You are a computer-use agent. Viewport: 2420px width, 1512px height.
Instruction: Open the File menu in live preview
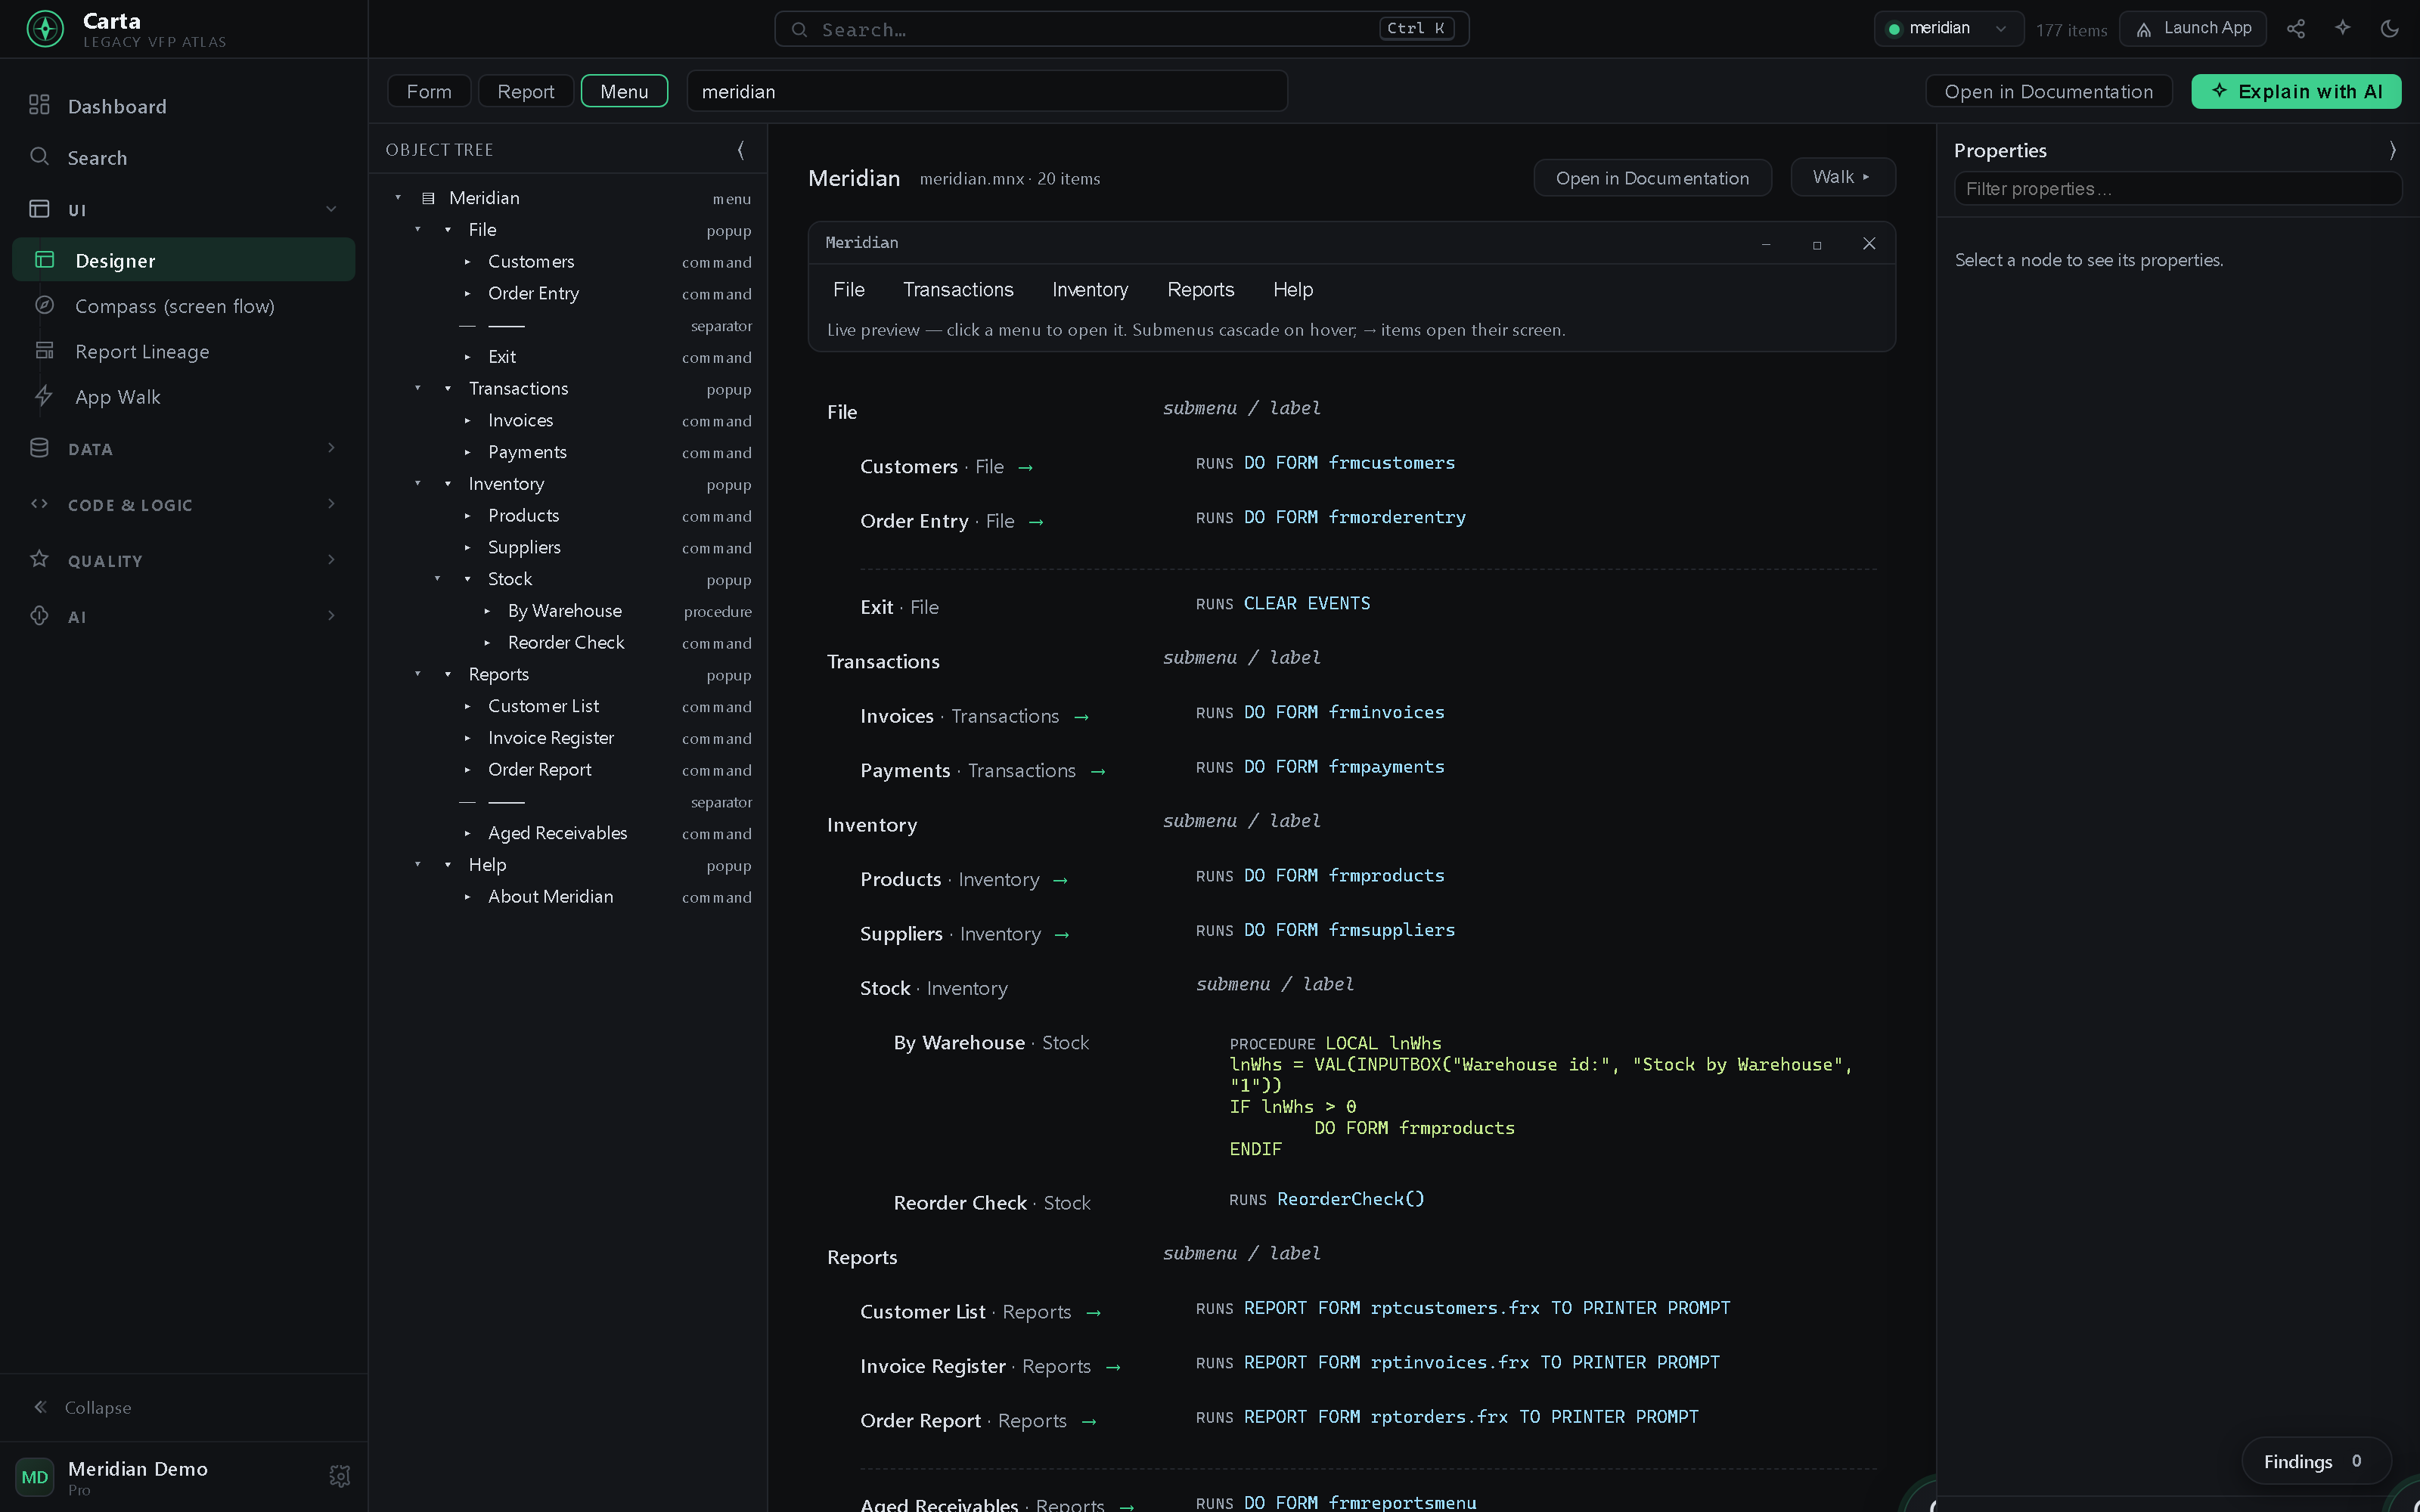point(849,290)
